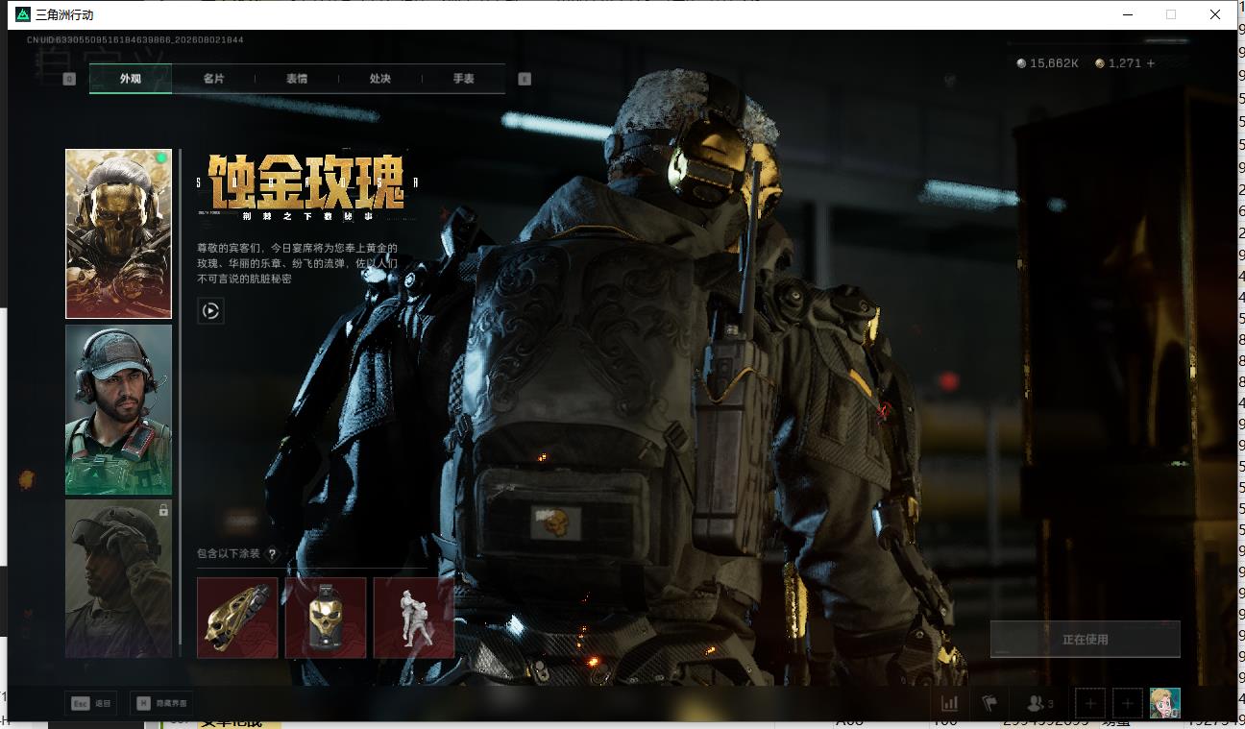Click the H 隐藏界面 button
This screenshot has width=1245, height=729.
coord(161,703)
